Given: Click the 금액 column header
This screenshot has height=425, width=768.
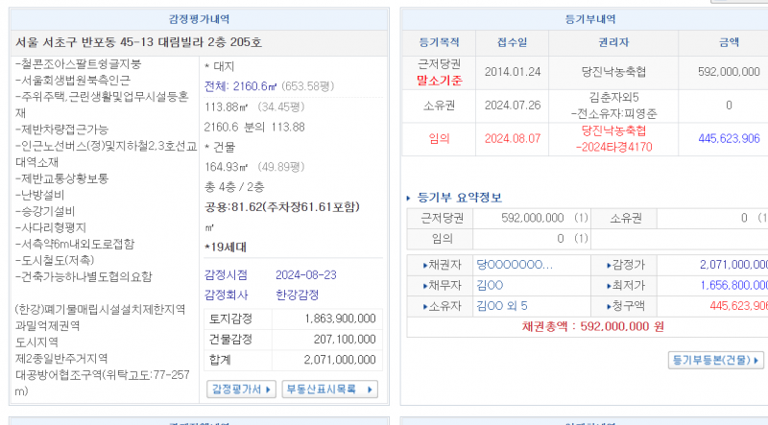Looking at the screenshot, I should (729, 42).
